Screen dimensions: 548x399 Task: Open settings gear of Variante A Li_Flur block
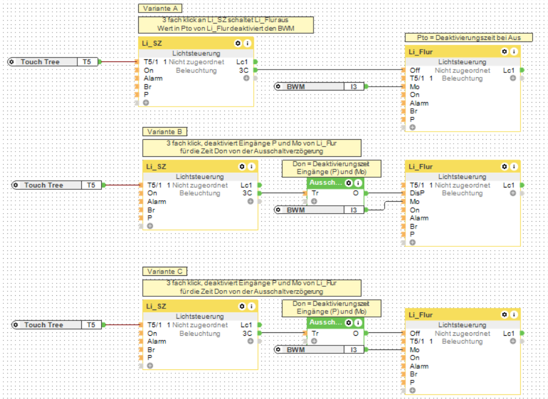tap(504, 51)
